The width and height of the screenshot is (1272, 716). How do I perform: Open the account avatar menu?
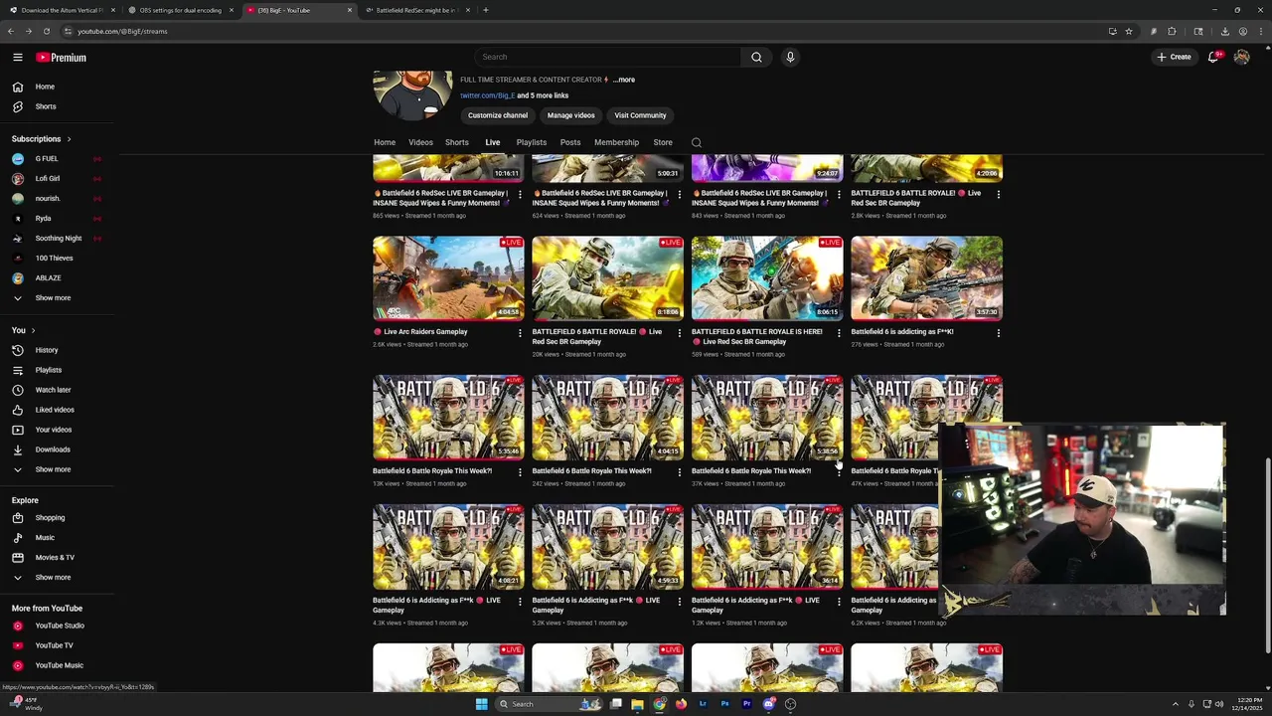(x=1241, y=57)
